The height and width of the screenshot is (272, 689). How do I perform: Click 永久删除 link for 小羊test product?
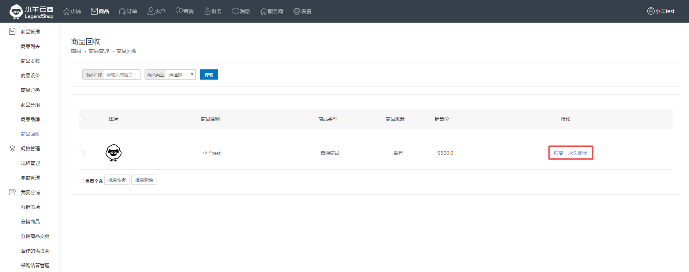tap(577, 153)
